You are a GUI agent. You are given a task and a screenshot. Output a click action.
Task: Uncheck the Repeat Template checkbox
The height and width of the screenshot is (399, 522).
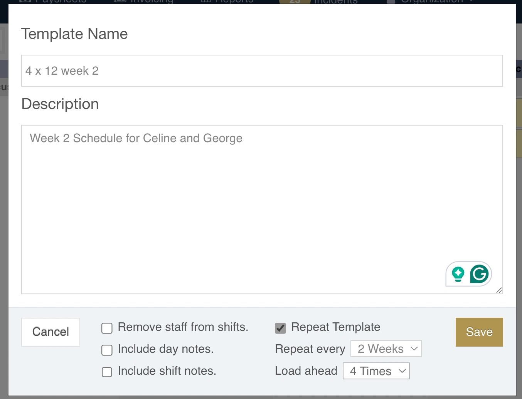[x=280, y=328]
